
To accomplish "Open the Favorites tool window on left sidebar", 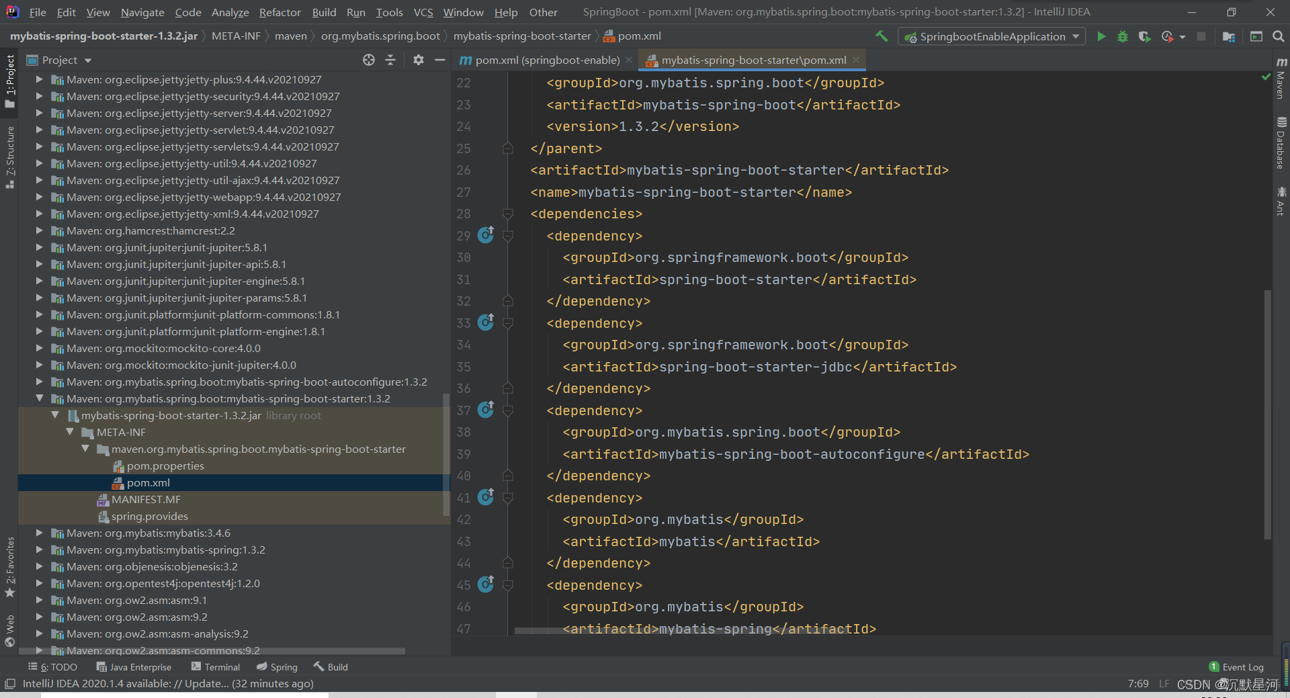I will tap(9, 568).
